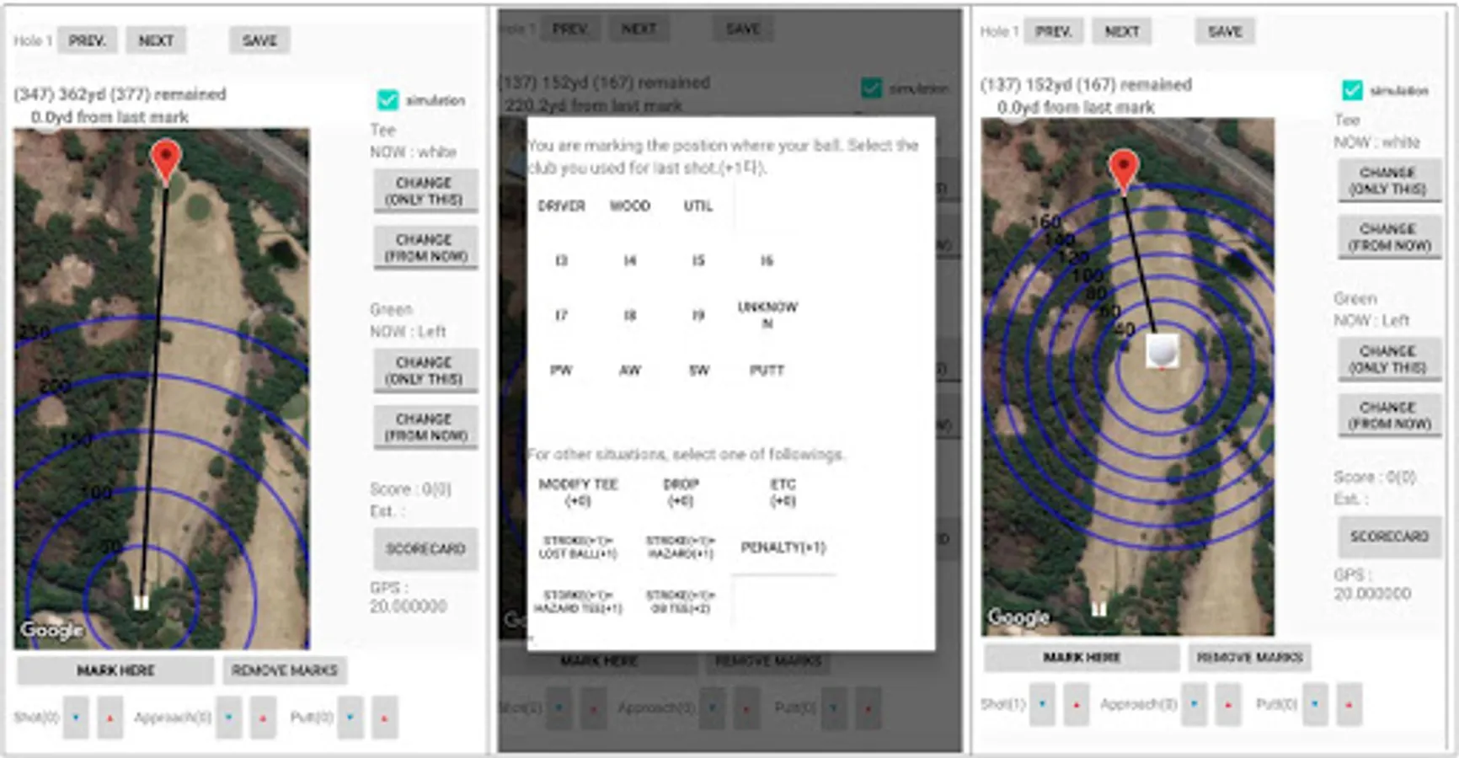Select the PW wedge
This screenshot has height=758, width=1459.
(x=561, y=370)
